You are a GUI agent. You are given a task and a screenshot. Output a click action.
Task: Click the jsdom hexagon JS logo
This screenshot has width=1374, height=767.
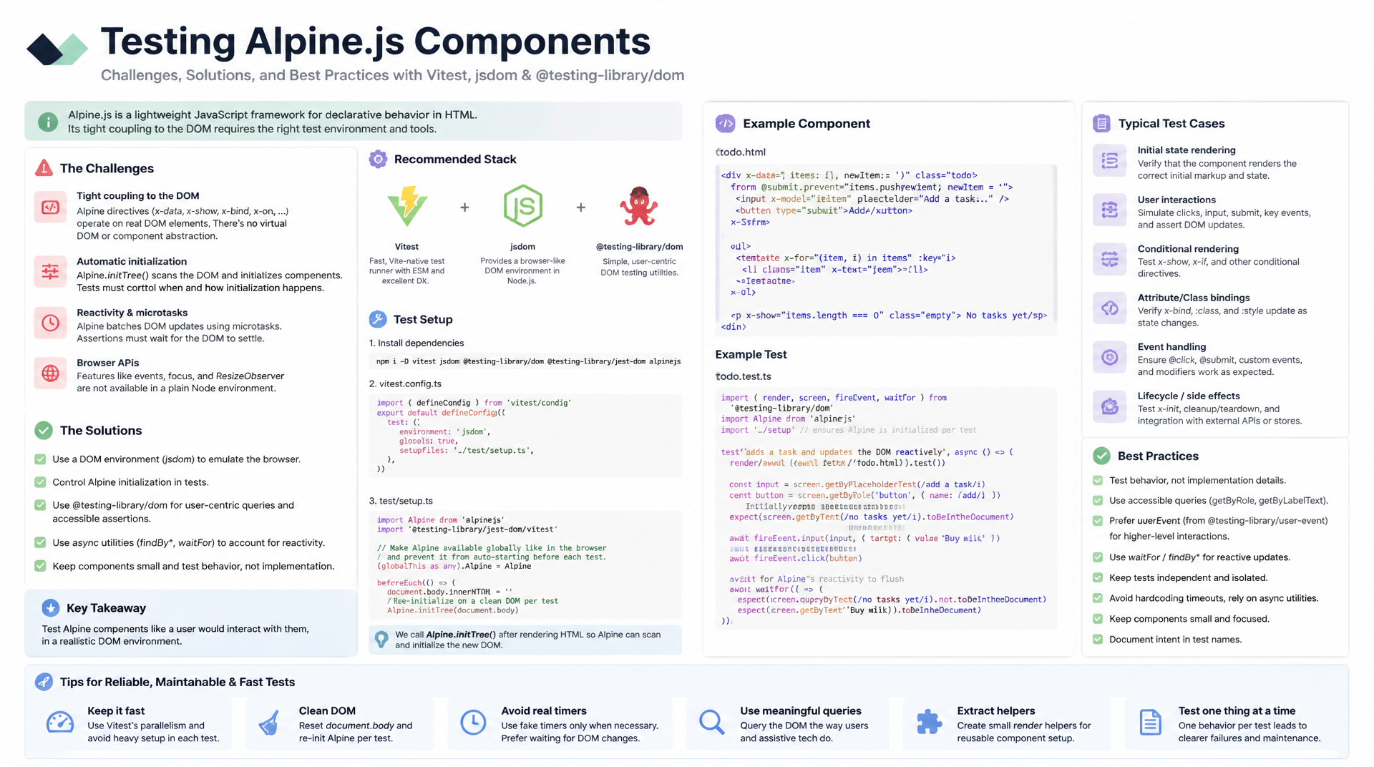(x=523, y=206)
